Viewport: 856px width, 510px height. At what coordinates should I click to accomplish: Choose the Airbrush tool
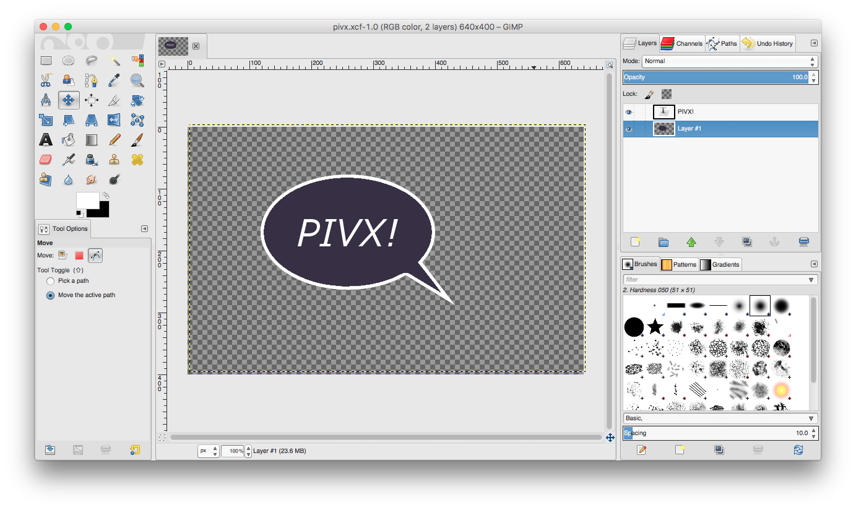[x=69, y=160]
